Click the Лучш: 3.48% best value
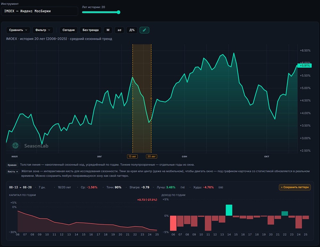This screenshot has height=247, width=320. [x=166, y=187]
